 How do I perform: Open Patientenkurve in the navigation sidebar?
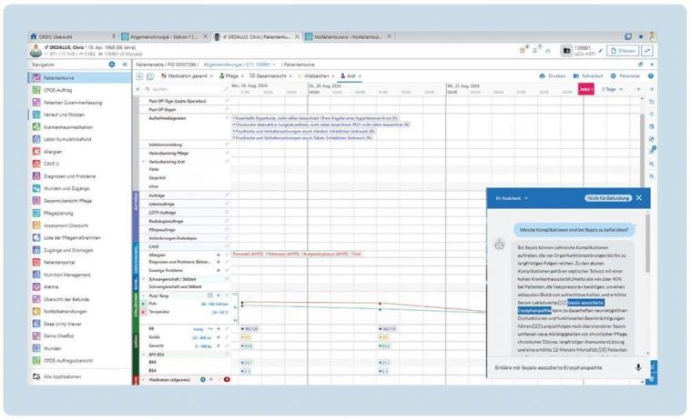(58, 78)
